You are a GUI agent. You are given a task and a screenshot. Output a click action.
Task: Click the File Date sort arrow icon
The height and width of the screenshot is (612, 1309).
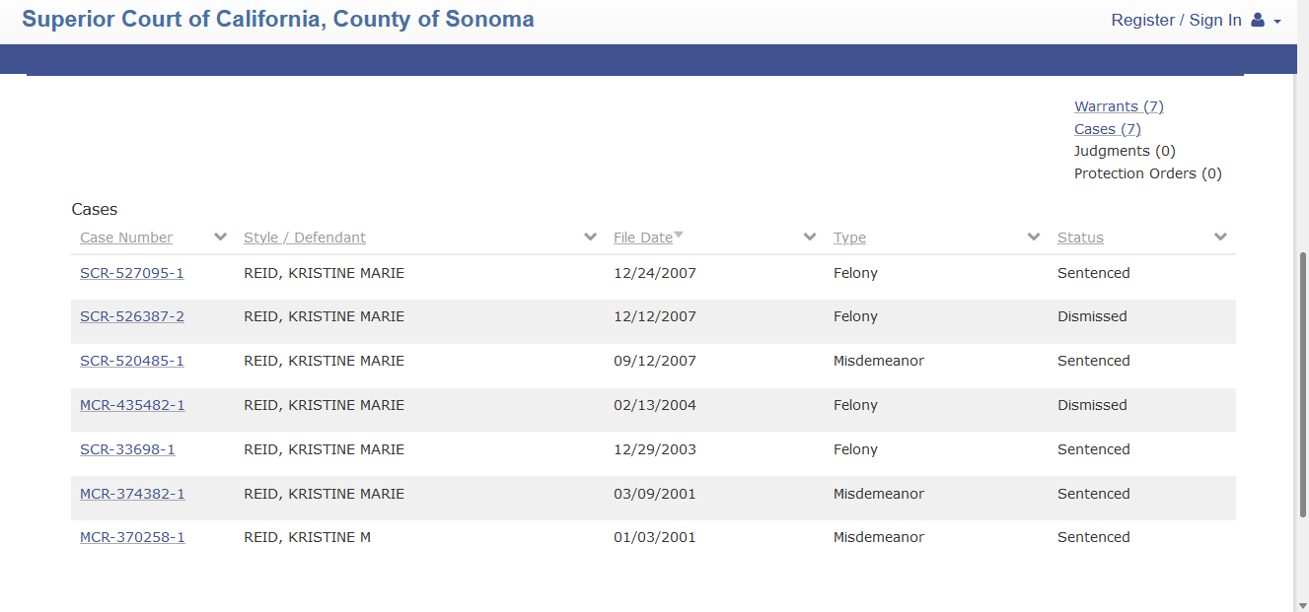pyautogui.click(x=679, y=236)
